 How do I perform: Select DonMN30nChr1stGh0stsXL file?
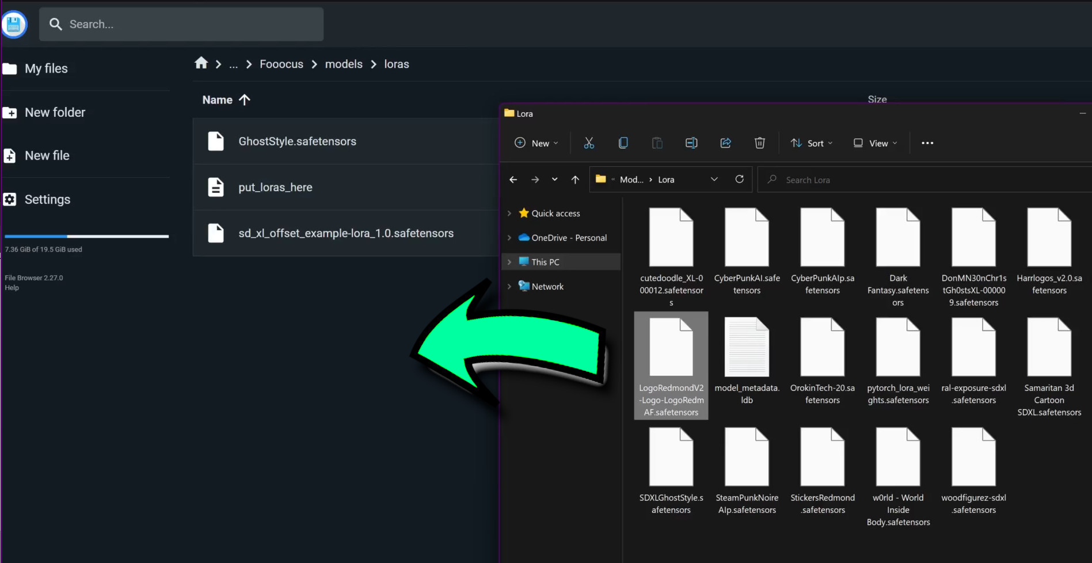click(x=974, y=257)
